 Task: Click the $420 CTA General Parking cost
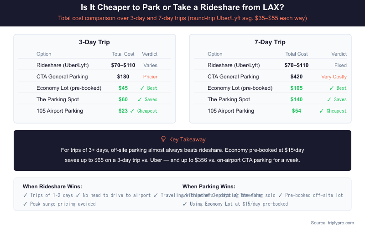pos(297,77)
